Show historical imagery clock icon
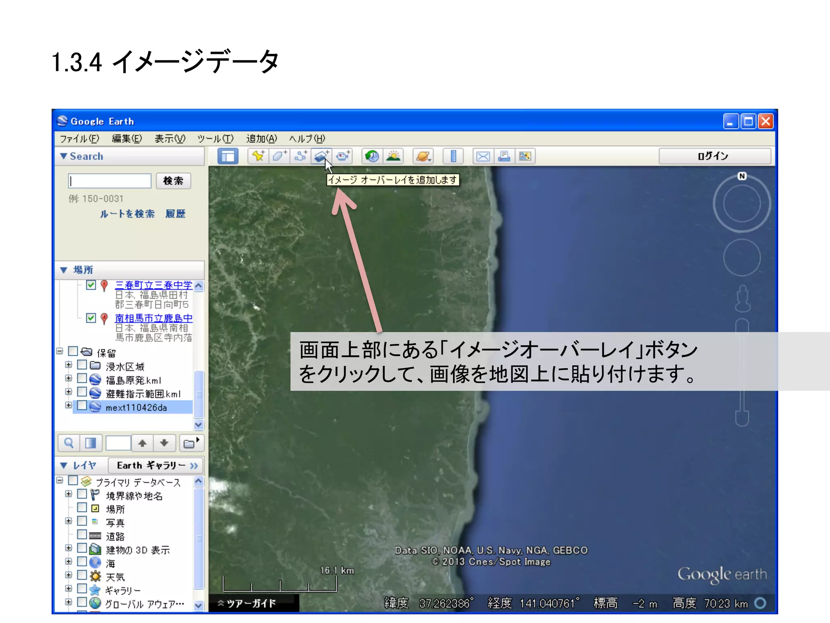Viewport: 830px width, 623px height. pos(372,156)
